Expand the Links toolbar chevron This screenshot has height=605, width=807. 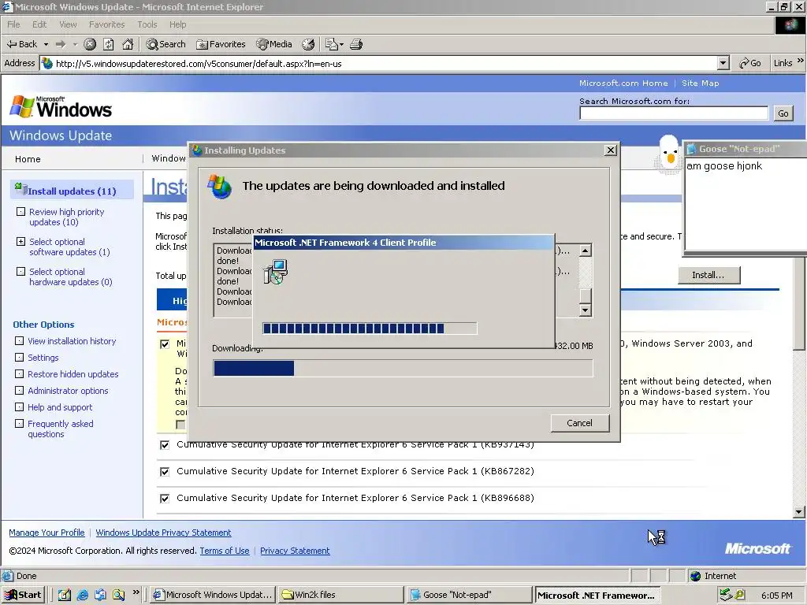(x=801, y=61)
